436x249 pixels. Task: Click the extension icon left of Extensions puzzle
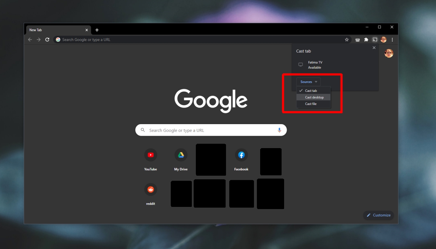[358, 40]
